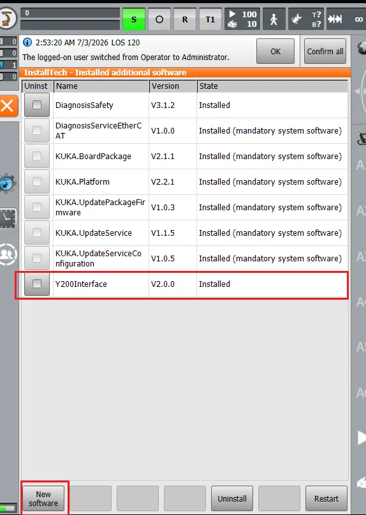
Task: Open the T1 operating mode indicator
Action: pyautogui.click(x=210, y=19)
